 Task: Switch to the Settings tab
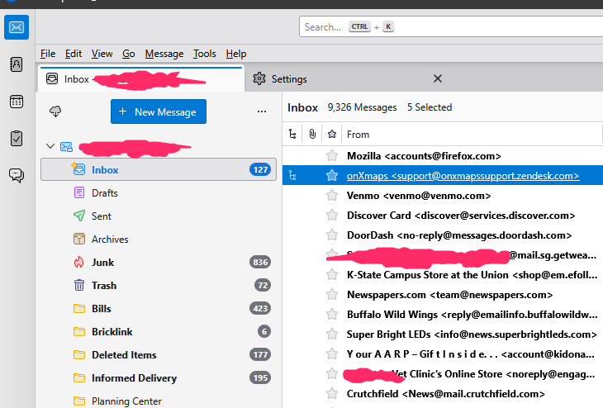(x=348, y=78)
